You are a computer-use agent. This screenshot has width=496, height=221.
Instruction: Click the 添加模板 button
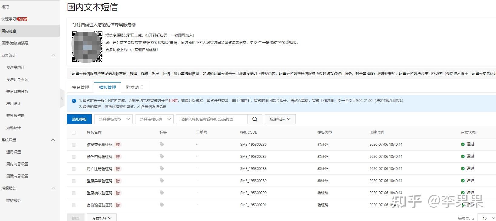79,119
